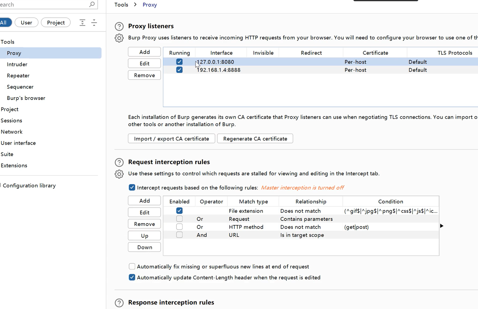Screen dimensions: 478x309
Task: Enable automatically fix missing new lines option
Action: (x=132, y=266)
